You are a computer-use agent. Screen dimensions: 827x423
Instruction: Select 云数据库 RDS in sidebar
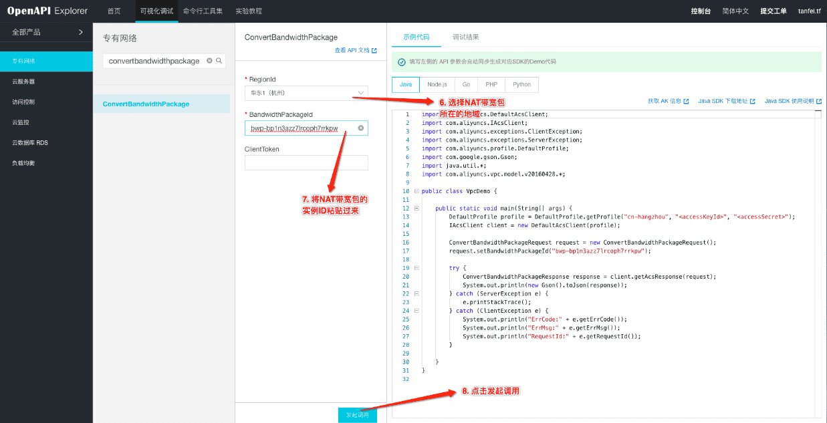tap(46, 143)
